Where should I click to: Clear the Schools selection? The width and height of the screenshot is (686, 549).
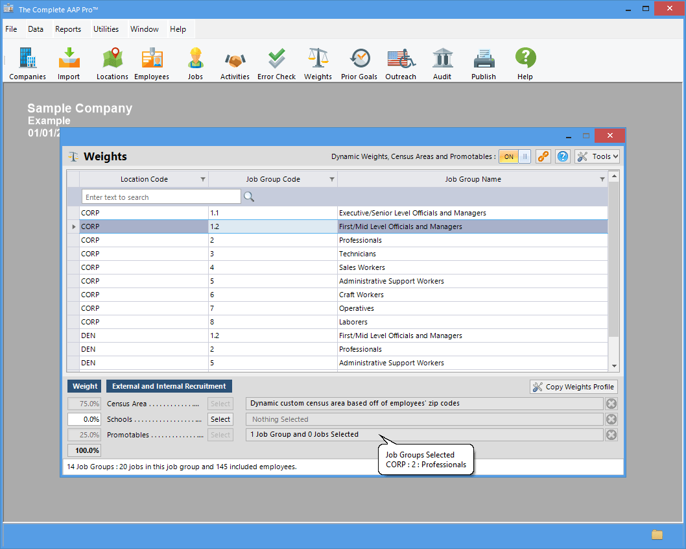[x=611, y=419]
